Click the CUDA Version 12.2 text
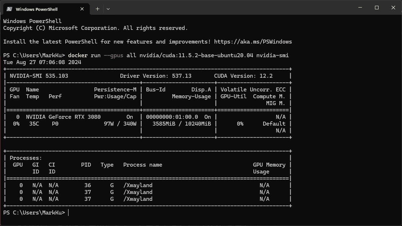The image size is (402, 226). pyautogui.click(x=243, y=76)
